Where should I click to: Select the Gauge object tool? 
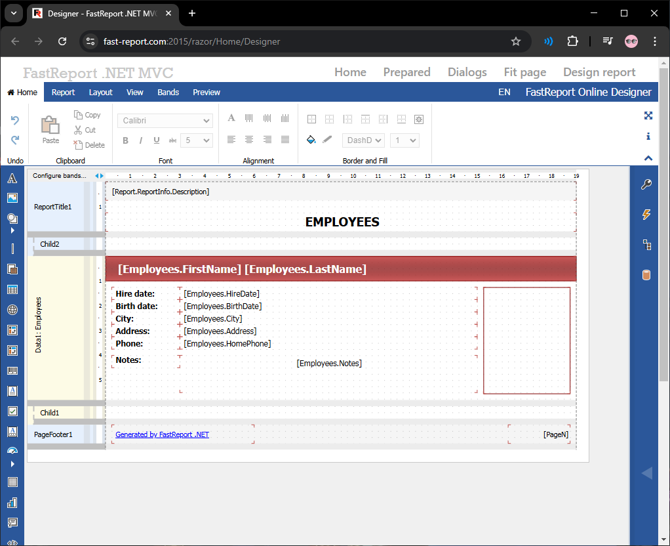[x=12, y=451]
